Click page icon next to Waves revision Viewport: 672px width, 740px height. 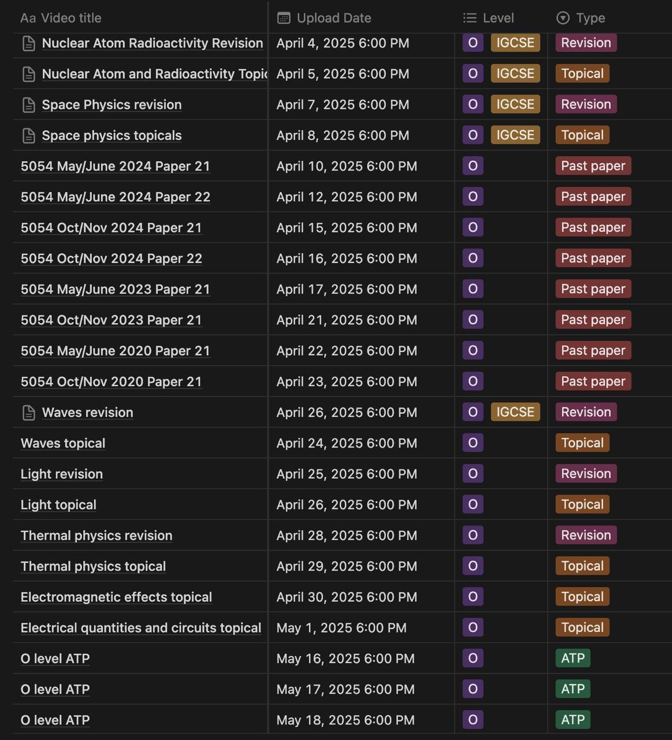[28, 413]
